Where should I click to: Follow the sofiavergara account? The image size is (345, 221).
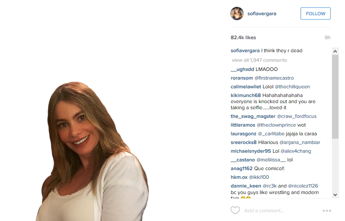(315, 13)
